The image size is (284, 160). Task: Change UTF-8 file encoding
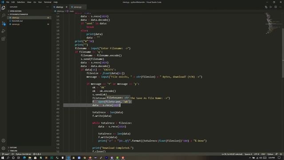click(256, 154)
